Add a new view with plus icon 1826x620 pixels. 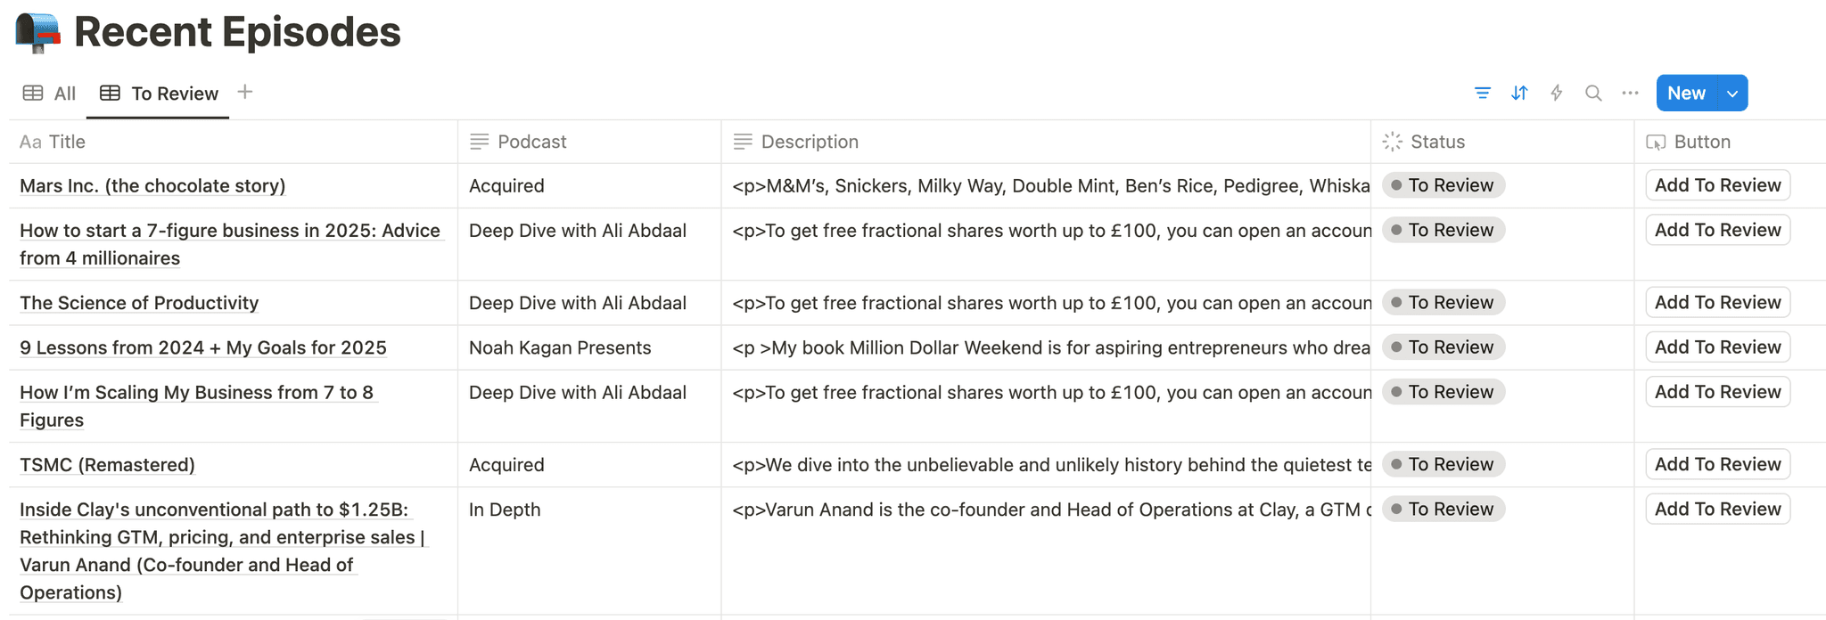pyautogui.click(x=245, y=93)
